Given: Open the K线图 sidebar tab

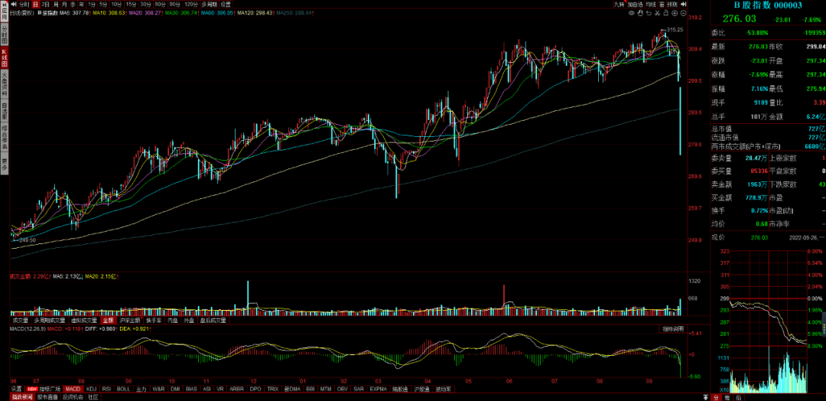Looking at the screenshot, I should click(x=5, y=57).
